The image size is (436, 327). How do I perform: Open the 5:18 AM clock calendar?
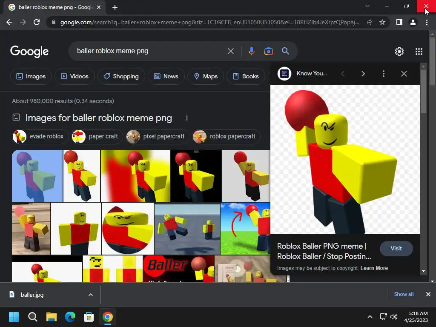416,317
